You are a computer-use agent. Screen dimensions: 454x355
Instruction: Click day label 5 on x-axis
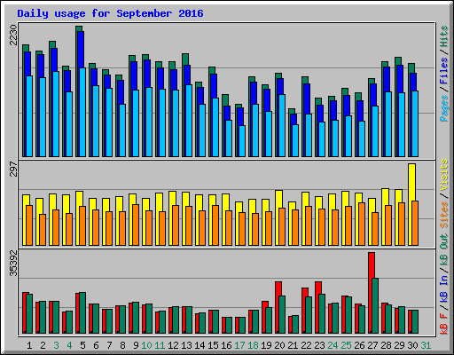82,345
